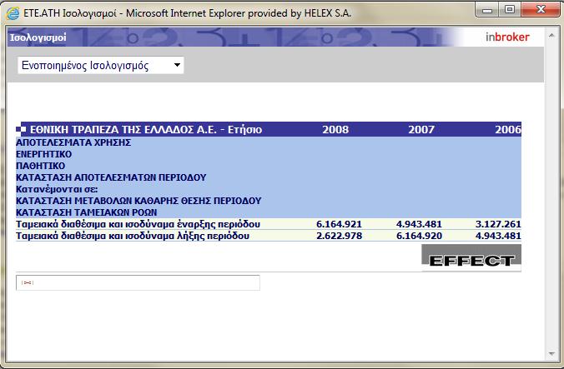Viewport: 564px width, 369px height.
Task: Click the scrollbar down arrow
Action: pos(551,354)
